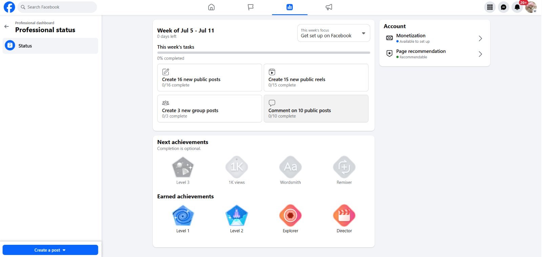This screenshot has width=542, height=257.
Task: Open the Facebook logo home
Action: point(9,7)
